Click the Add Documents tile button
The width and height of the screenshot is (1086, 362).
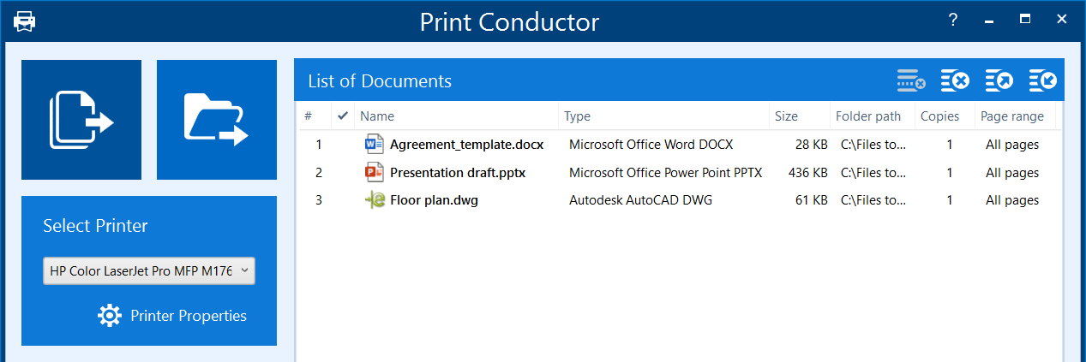coord(81,120)
